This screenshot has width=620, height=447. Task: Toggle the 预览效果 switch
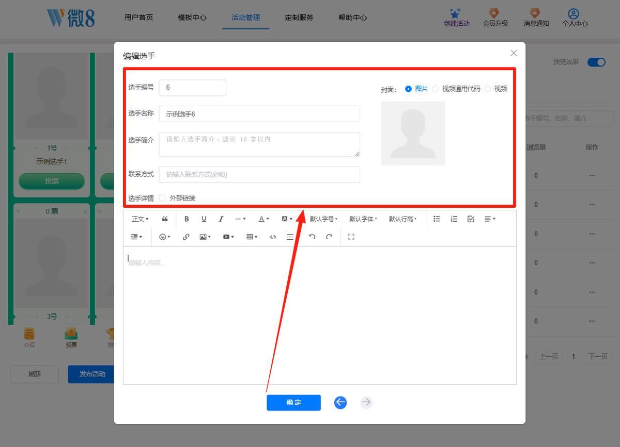[x=596, y=62]
